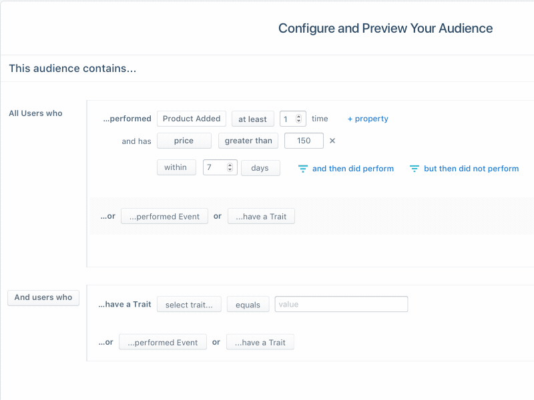Increment the event count stepper arrow
This screenshot has height=400, width=534.
click(x=299, y=115)
